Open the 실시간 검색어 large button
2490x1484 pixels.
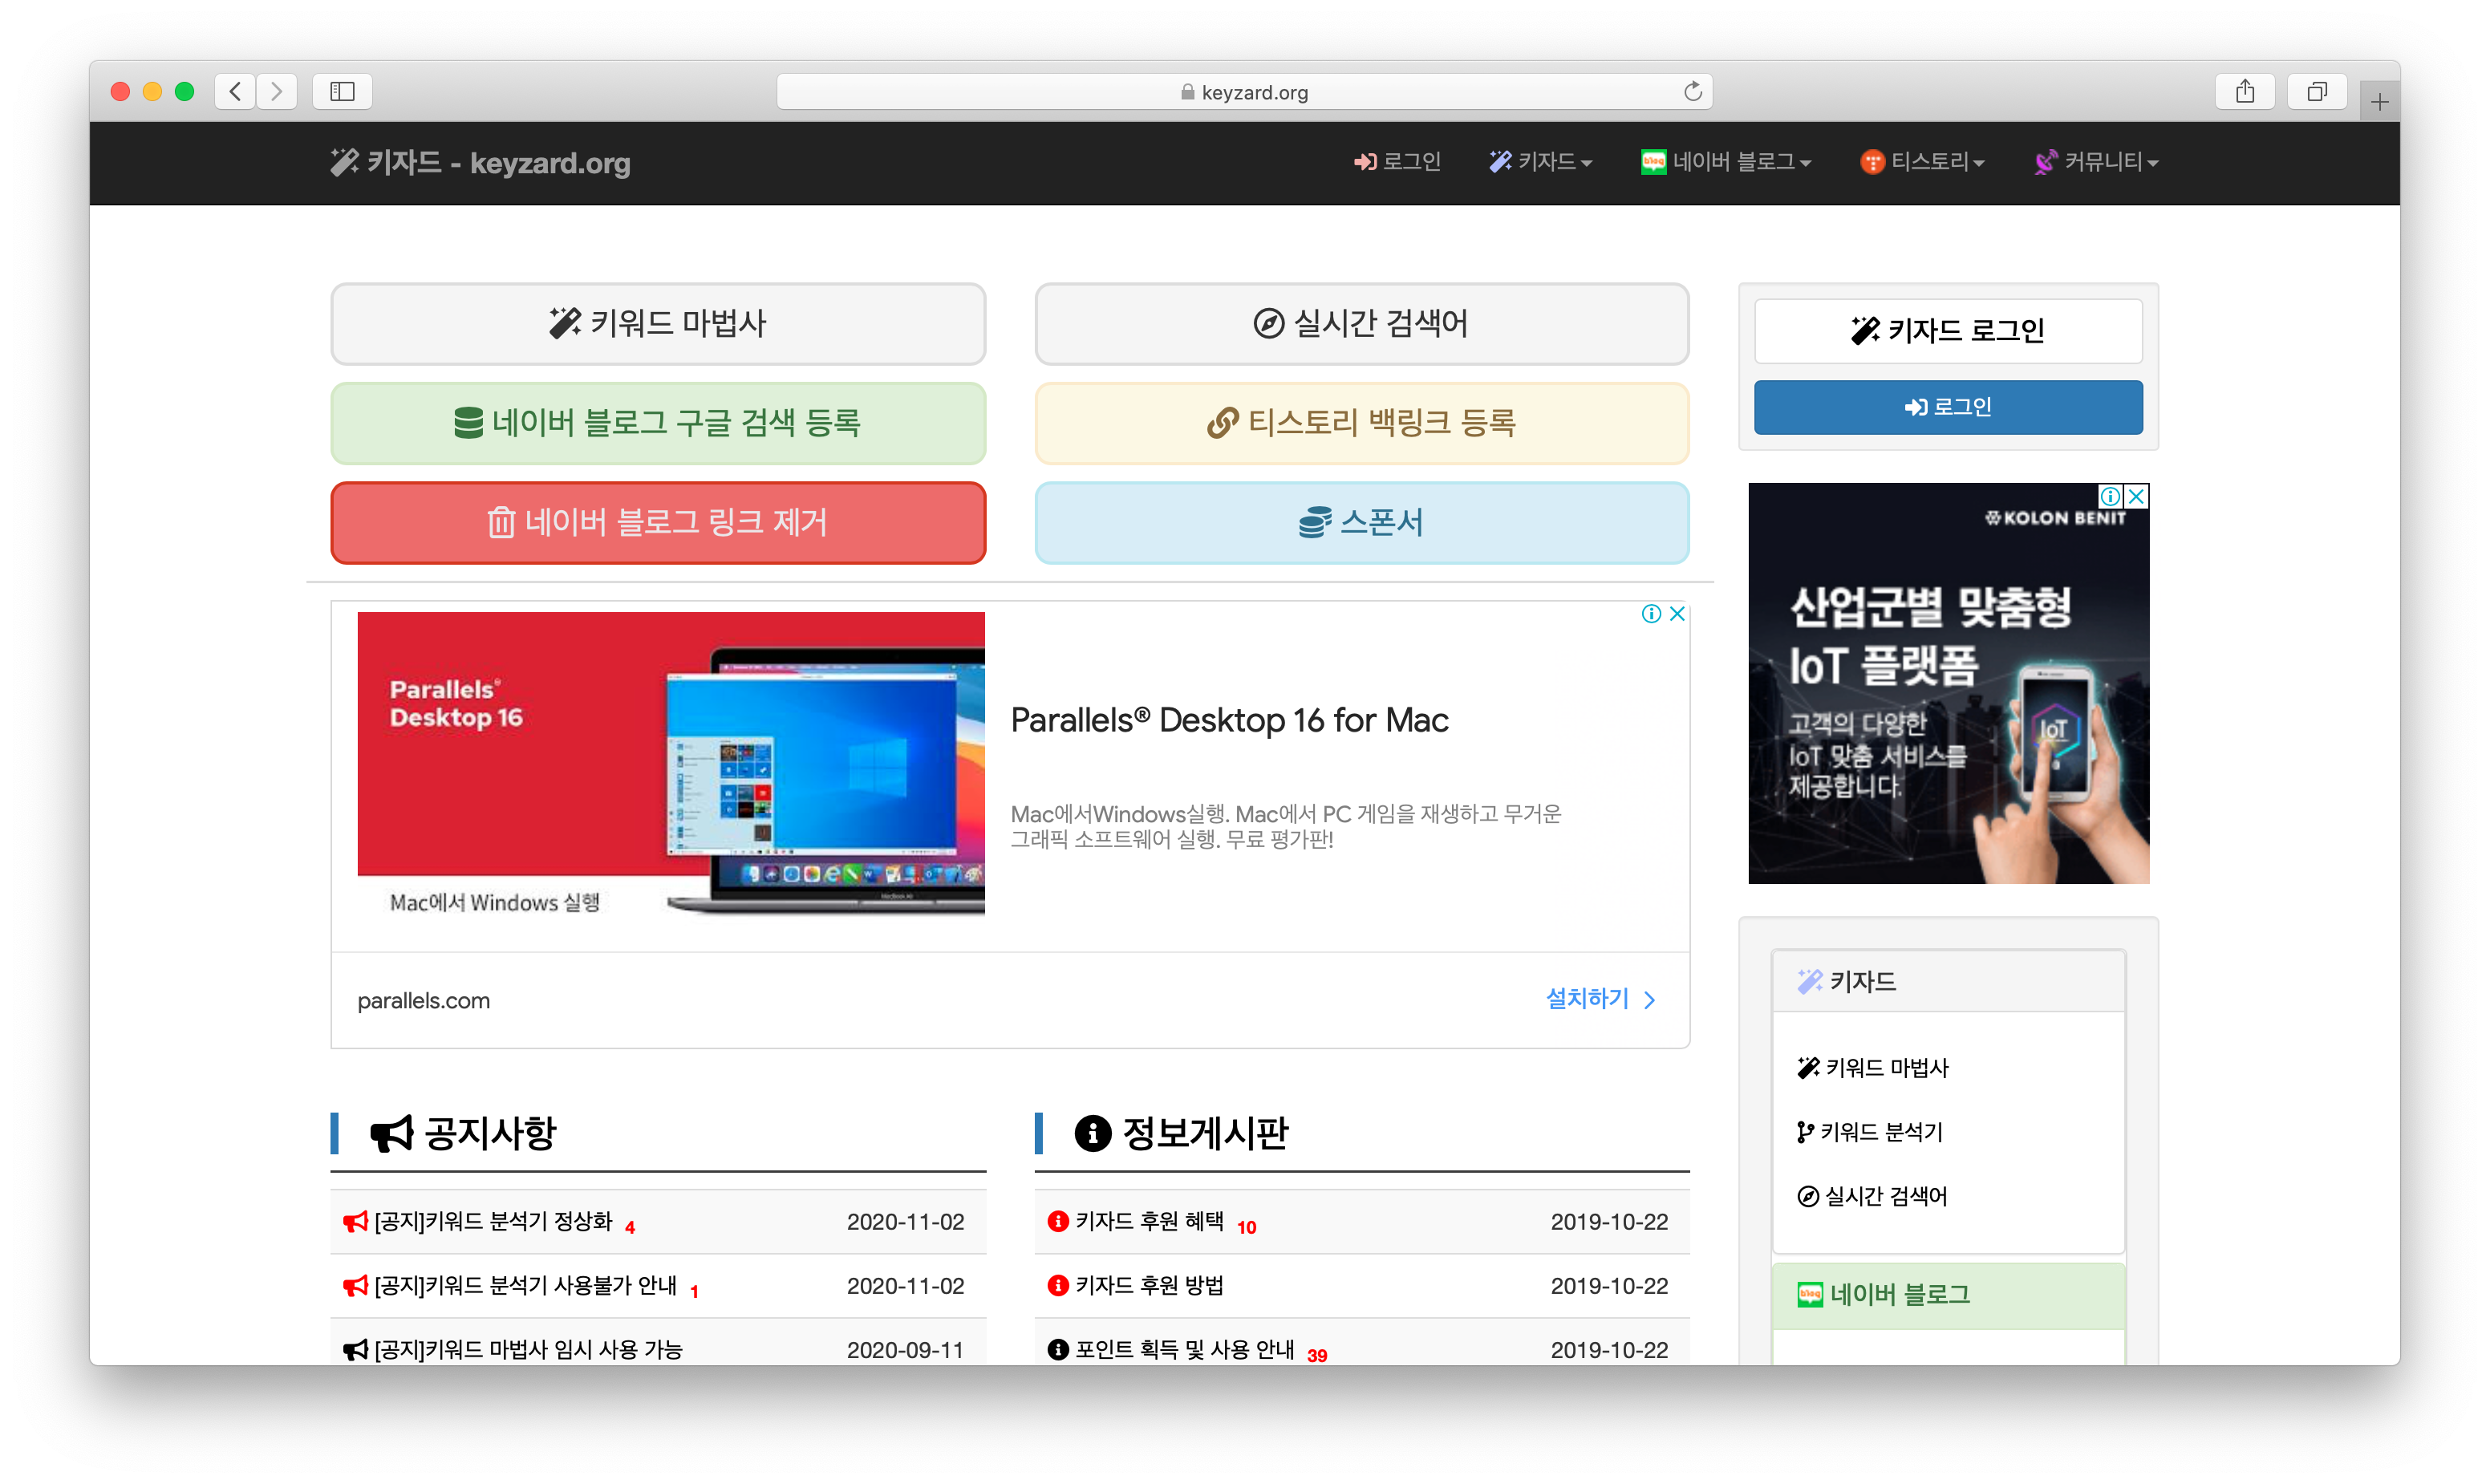1362,324
